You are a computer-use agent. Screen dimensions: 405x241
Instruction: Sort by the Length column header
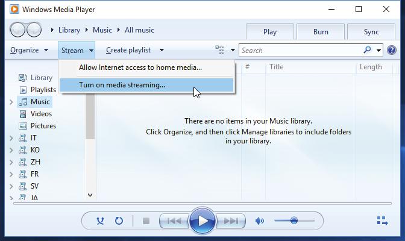coord(374,67)
